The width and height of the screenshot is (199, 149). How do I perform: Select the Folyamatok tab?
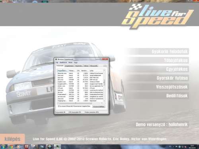pos(60,66)
